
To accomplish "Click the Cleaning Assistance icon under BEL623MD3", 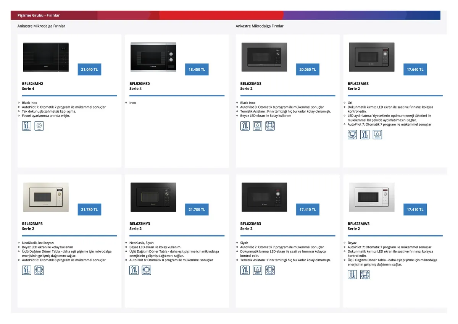I will click(257, 126).
